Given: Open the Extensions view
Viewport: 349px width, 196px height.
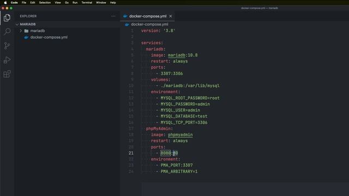Looking at the screenshot, I should pyautogui.click(x=7, y=74).
